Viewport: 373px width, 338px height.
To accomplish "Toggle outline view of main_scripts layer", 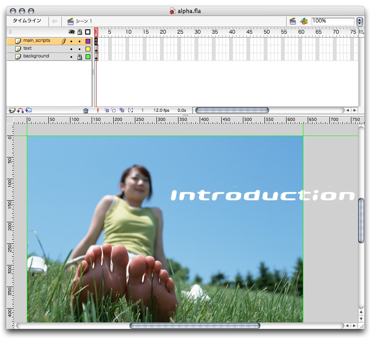I will click(88, 41).
